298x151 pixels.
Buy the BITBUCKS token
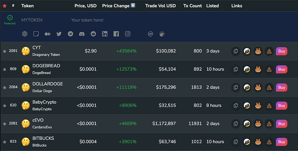[x=282, y=142]
